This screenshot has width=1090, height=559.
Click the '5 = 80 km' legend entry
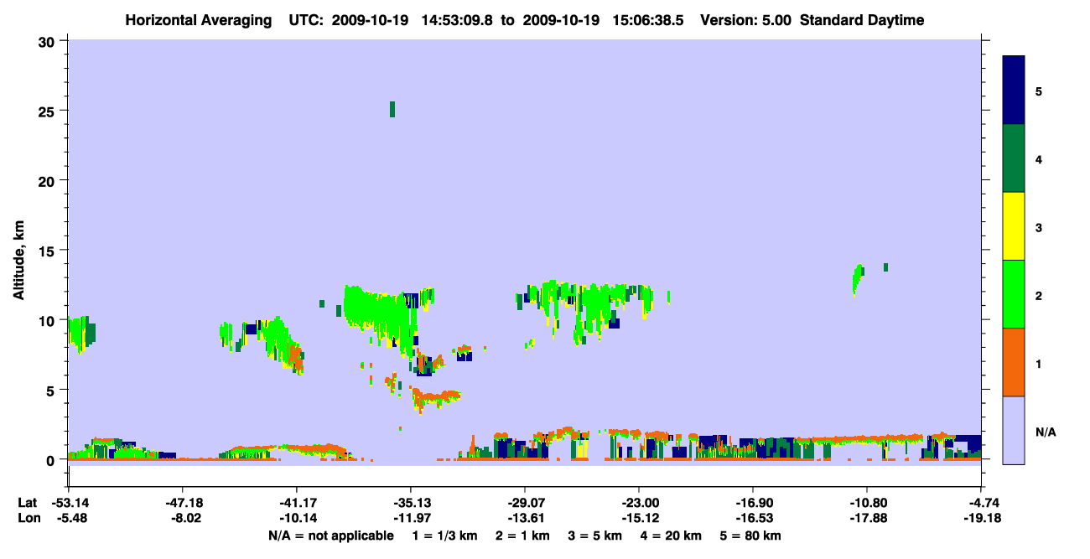tap(750, 536)
